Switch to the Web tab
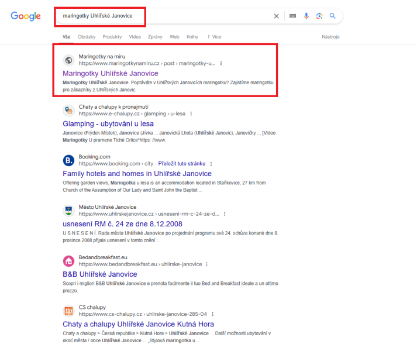Viewport: 417px width, 351px height. point(174,37)
